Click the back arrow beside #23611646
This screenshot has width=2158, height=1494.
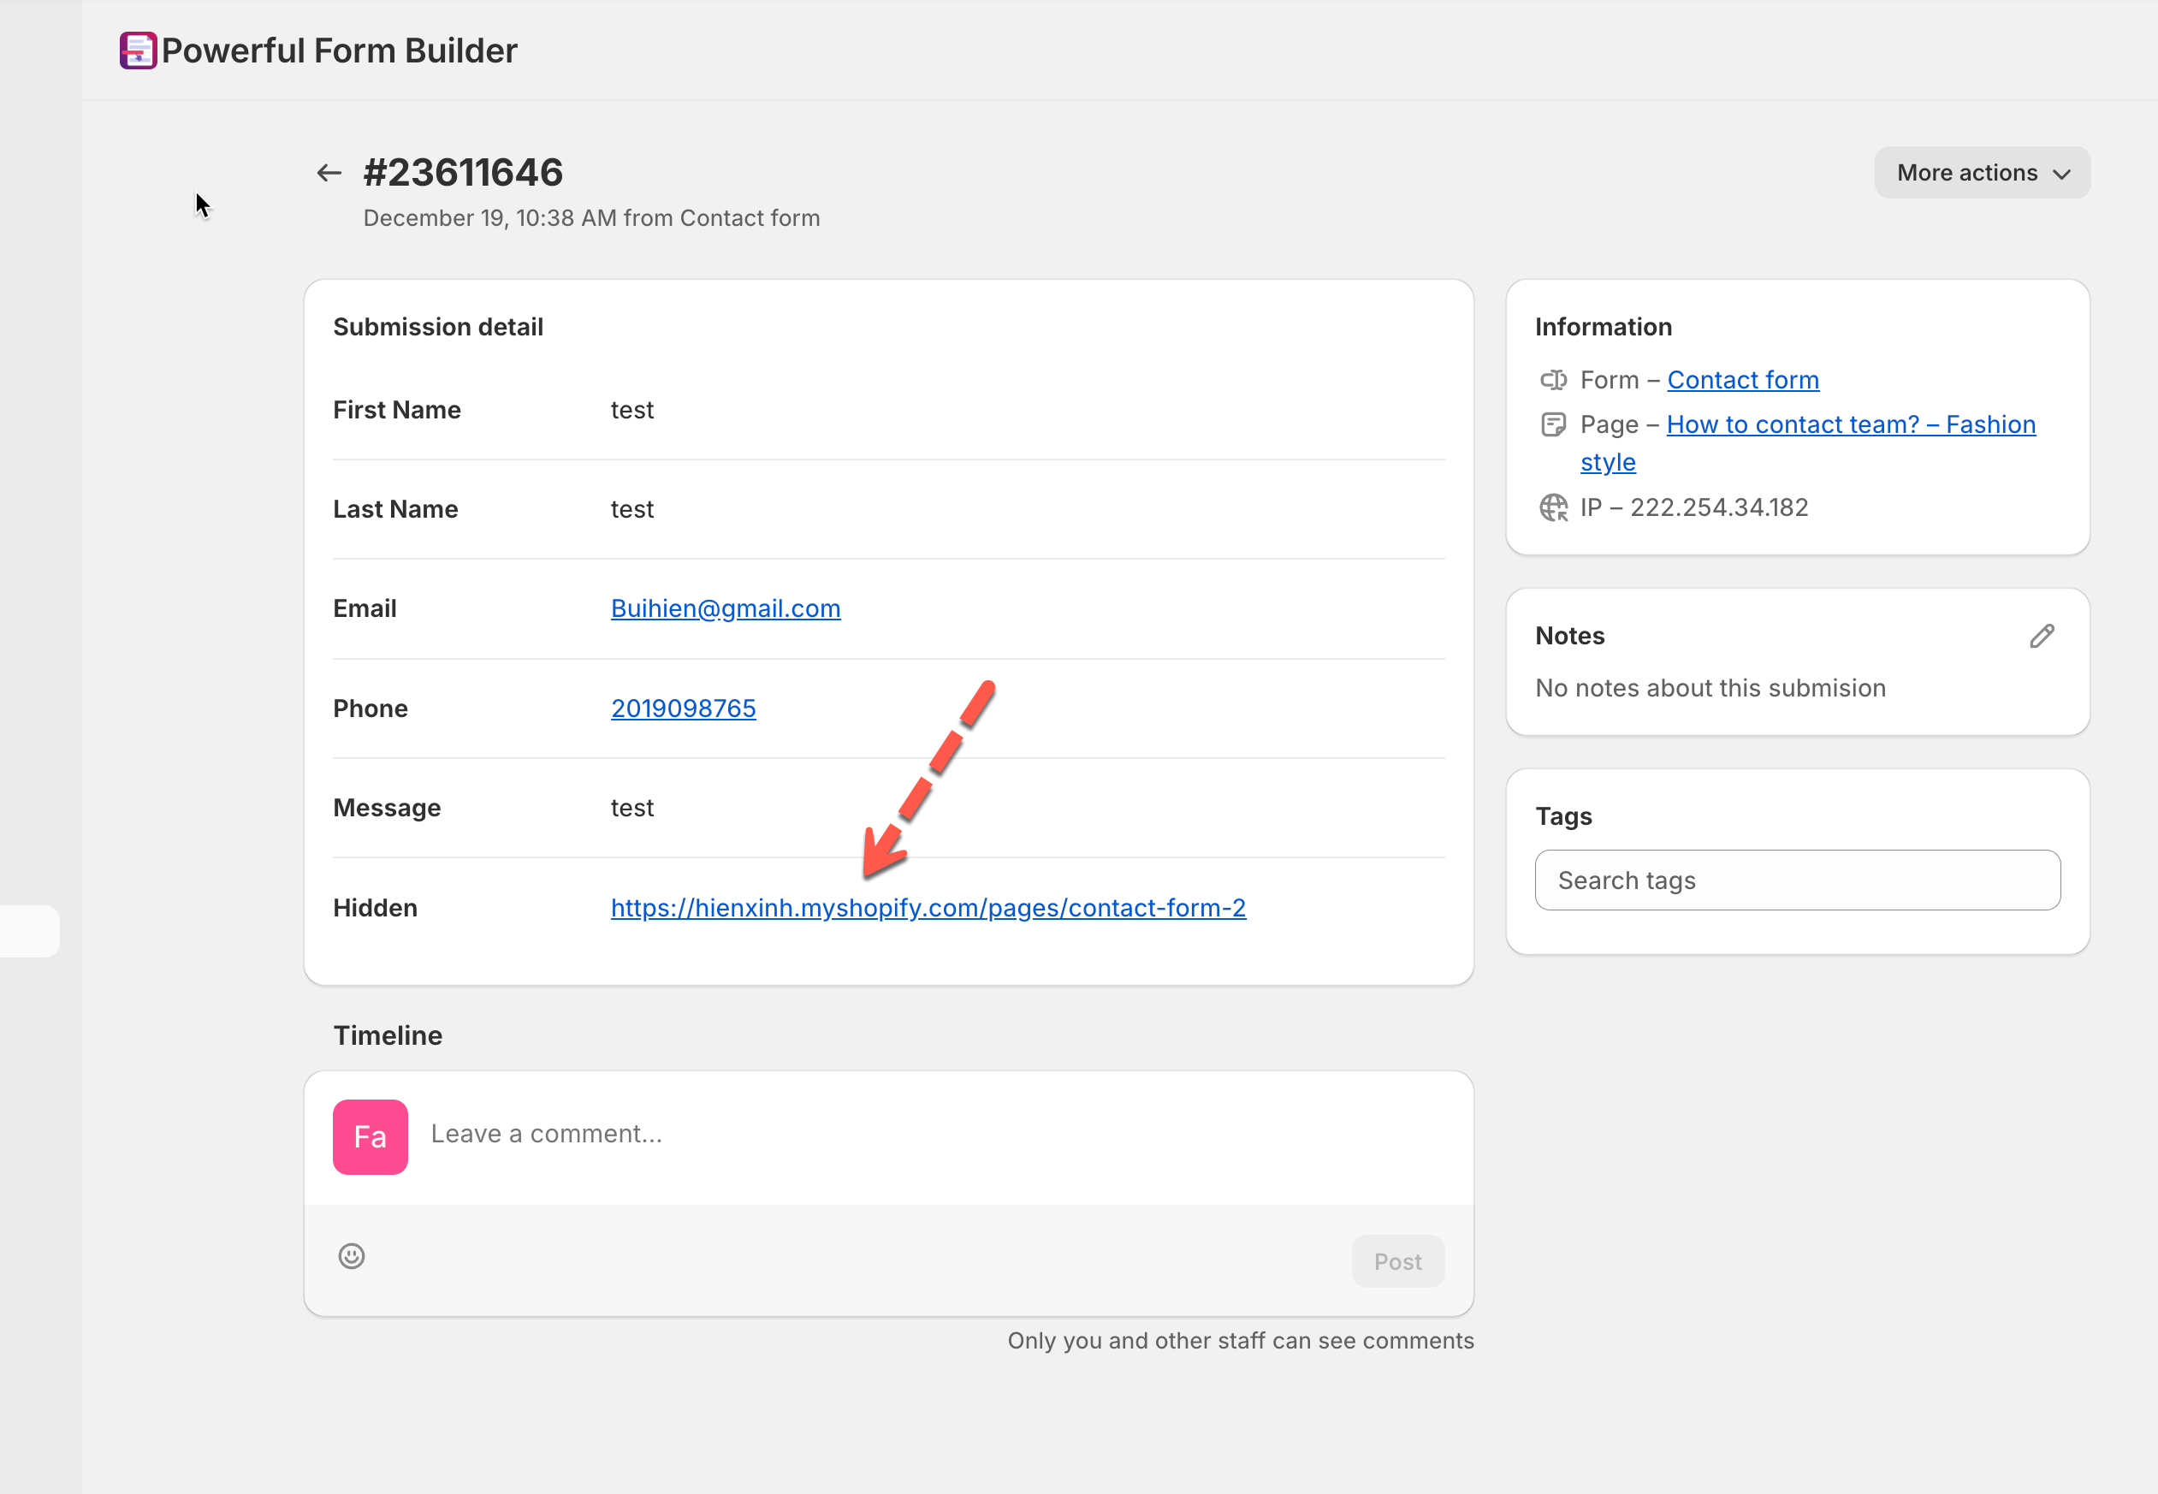[329, 173]
